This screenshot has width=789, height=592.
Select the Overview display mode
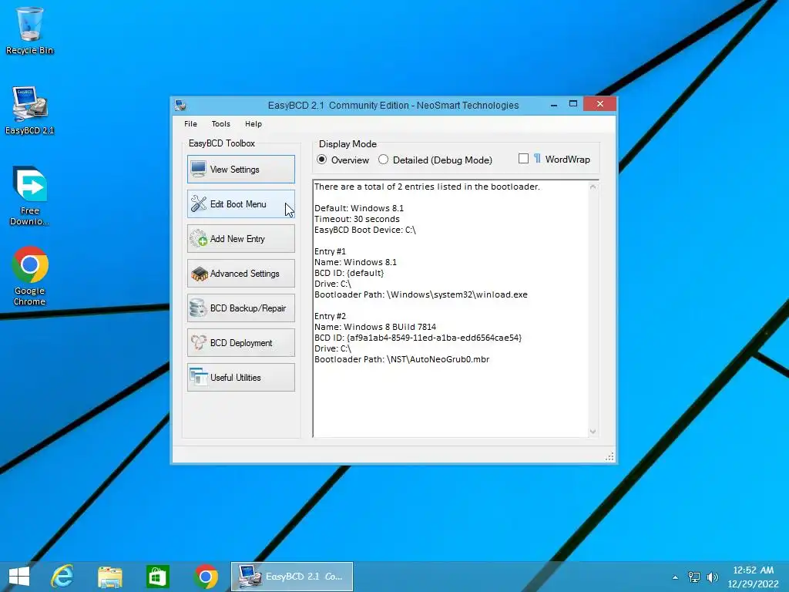(343, 160)
